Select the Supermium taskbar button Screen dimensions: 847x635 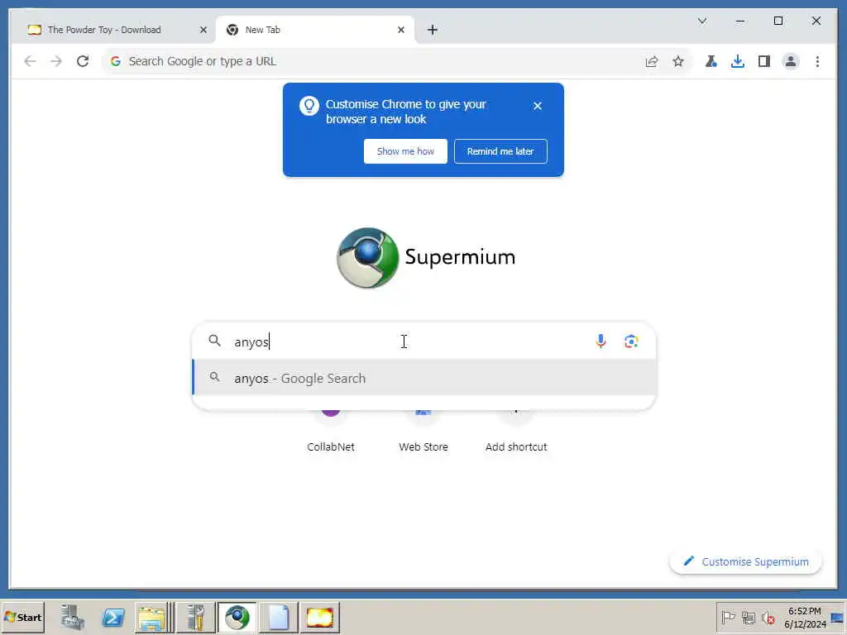pos(237,617)
